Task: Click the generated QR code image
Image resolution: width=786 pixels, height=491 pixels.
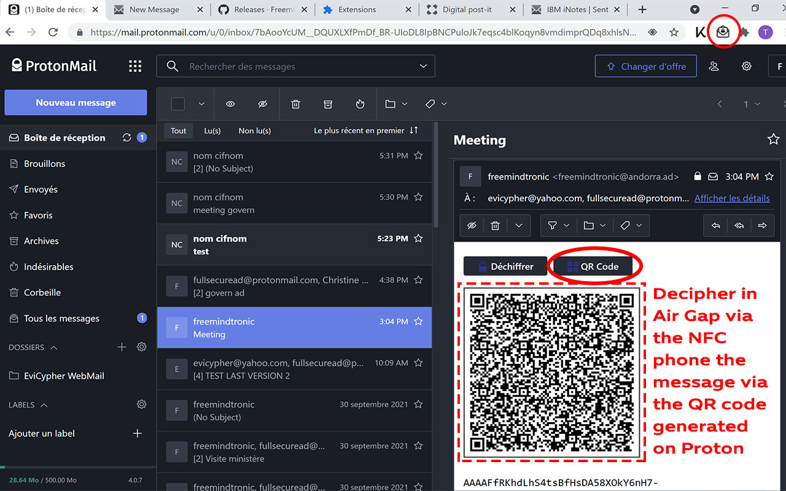Action: click(x=551, y=372)
